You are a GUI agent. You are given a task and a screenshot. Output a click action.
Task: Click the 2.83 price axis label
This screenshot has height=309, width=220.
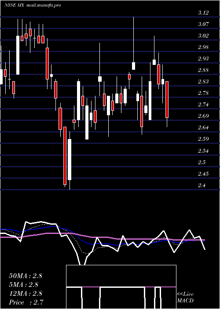(203, 82)
